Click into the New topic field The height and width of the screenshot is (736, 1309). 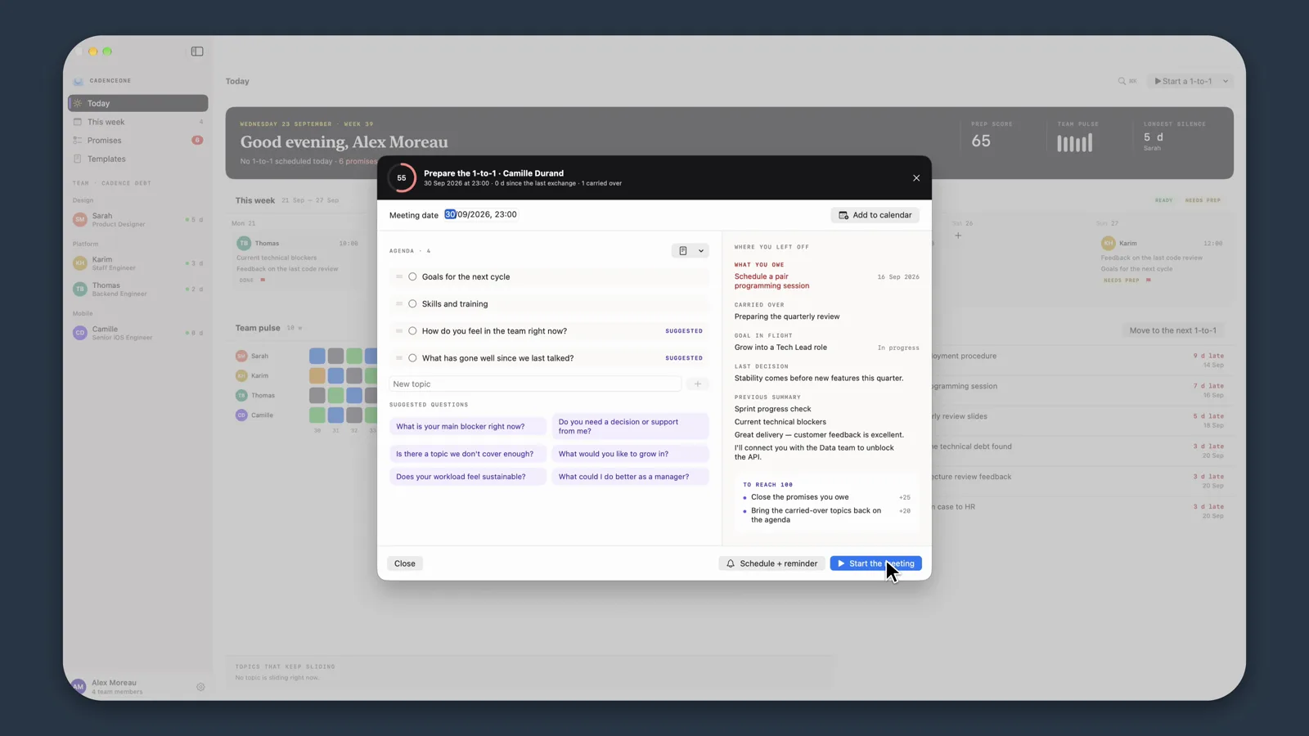[535, 384]
